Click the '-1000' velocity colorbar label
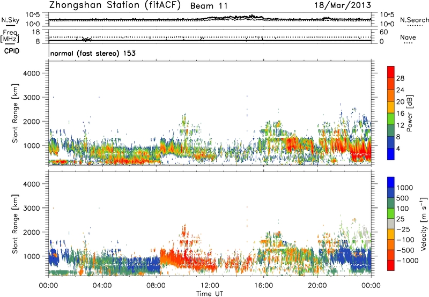The image size is (429, 297). coord(407,261)
